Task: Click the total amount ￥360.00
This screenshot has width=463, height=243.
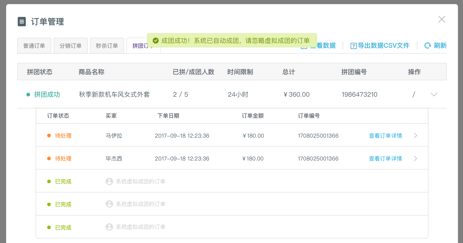Action: tap(296, 94)
